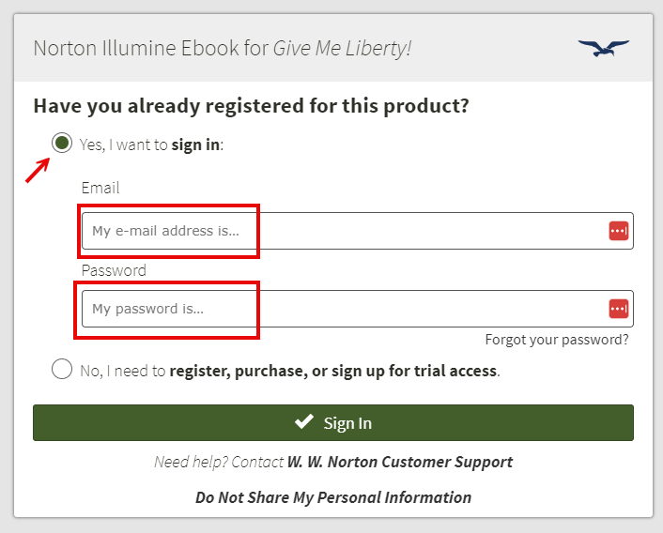
Task: Focus the e-mail address input field
Action: (357, 231)
